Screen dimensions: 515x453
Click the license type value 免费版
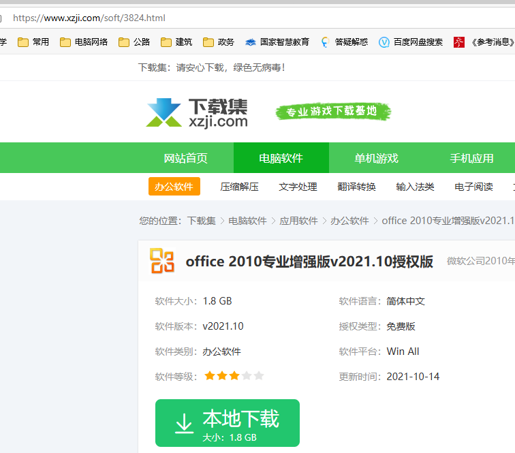[401, 326]
